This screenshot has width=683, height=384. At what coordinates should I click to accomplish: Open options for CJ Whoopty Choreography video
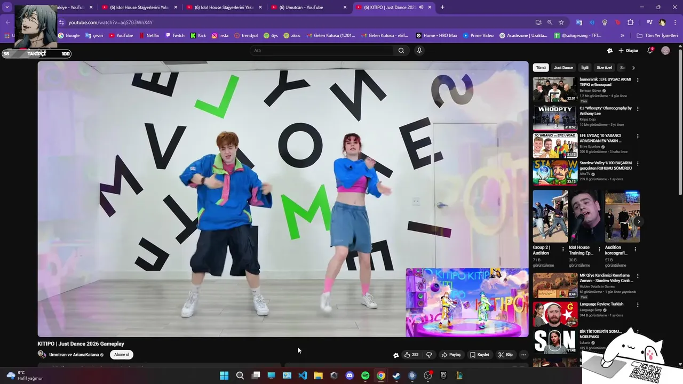click(638, 109)
